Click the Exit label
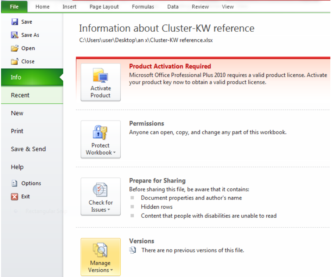The width and height of the screenshot is (331, 277). [x=26, y=197]
